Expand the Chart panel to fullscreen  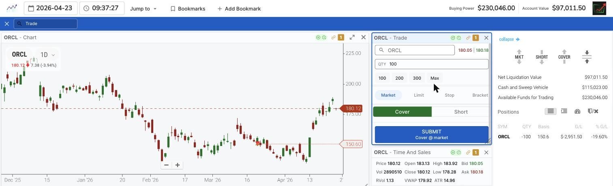point(352,37)
